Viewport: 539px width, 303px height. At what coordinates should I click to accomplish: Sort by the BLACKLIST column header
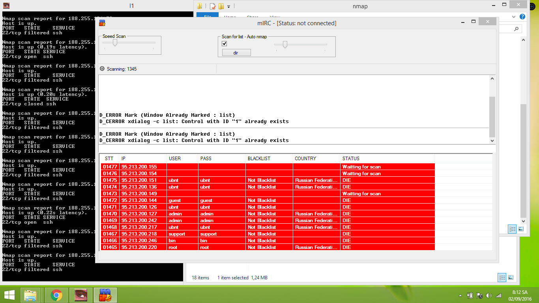click(x=269, y=159)
